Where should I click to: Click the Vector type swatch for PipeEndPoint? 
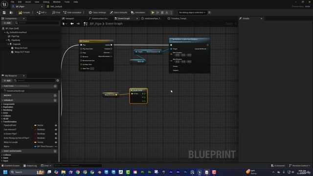35,125
